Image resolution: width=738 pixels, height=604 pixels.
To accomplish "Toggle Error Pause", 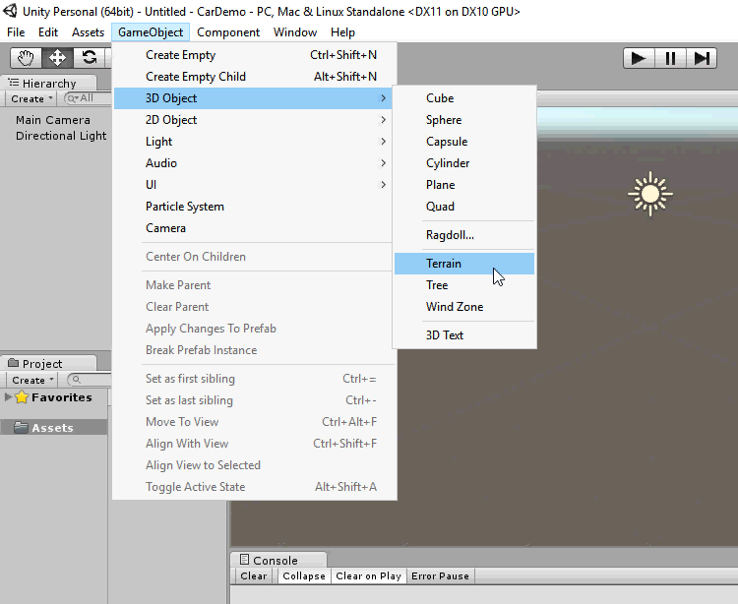I will 440,575.
